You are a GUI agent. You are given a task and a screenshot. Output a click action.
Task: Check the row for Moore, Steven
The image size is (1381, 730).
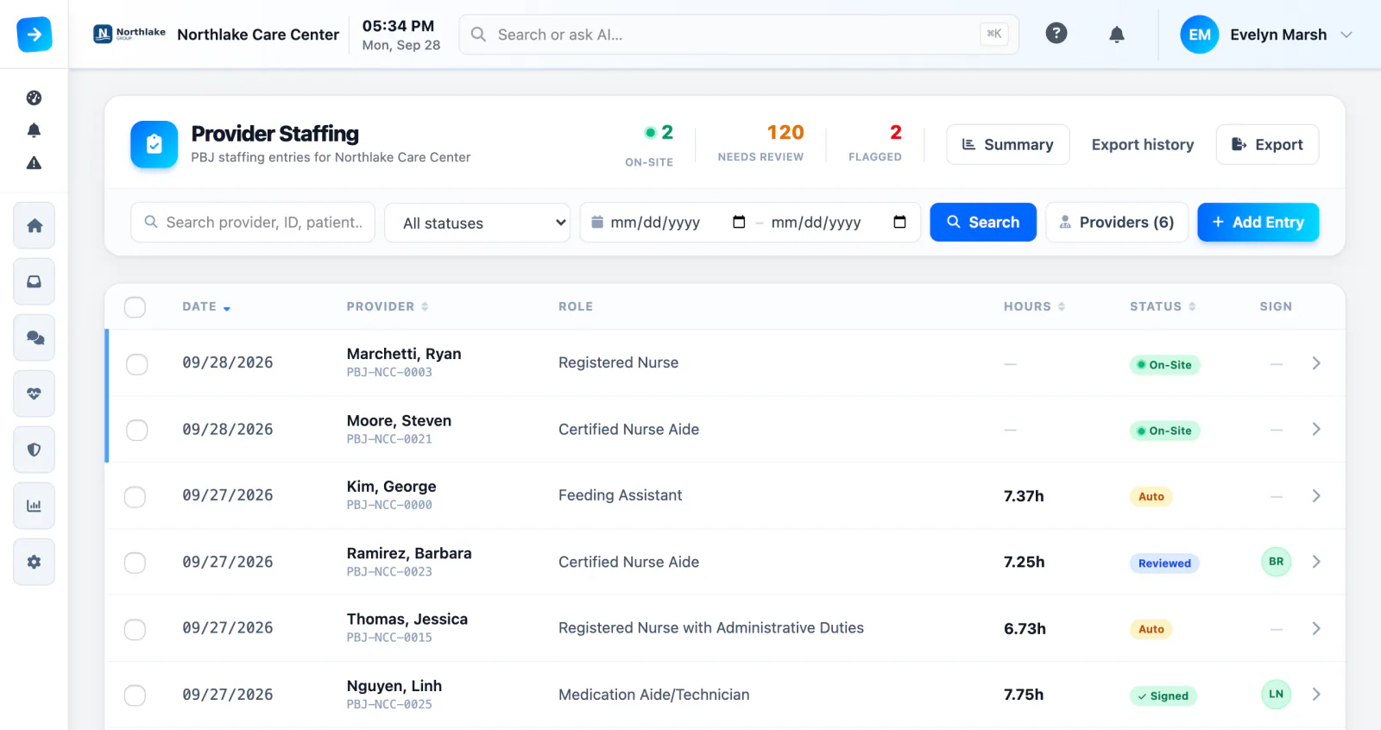[x=136, y=430]
